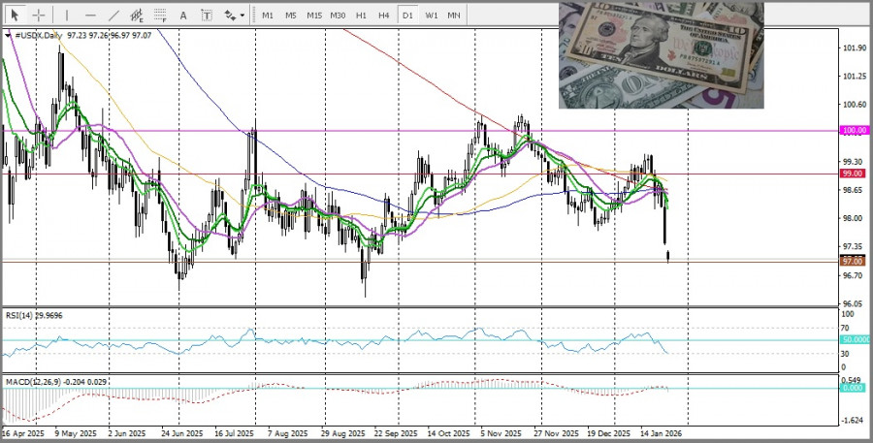Click the 97.00 price level label
The height and width of the screenshot is (443, 873).
coord(852,262)
